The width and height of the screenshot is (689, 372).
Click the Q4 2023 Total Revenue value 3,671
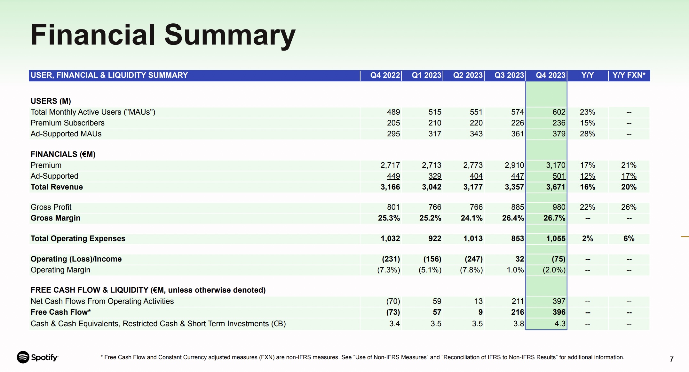pos(556,187)
